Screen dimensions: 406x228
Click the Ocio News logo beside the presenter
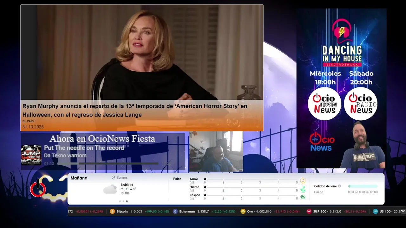point(322,142)
